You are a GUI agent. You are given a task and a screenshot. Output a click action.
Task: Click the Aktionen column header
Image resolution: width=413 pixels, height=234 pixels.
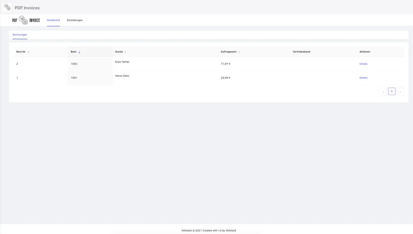(x=364, y=52)
